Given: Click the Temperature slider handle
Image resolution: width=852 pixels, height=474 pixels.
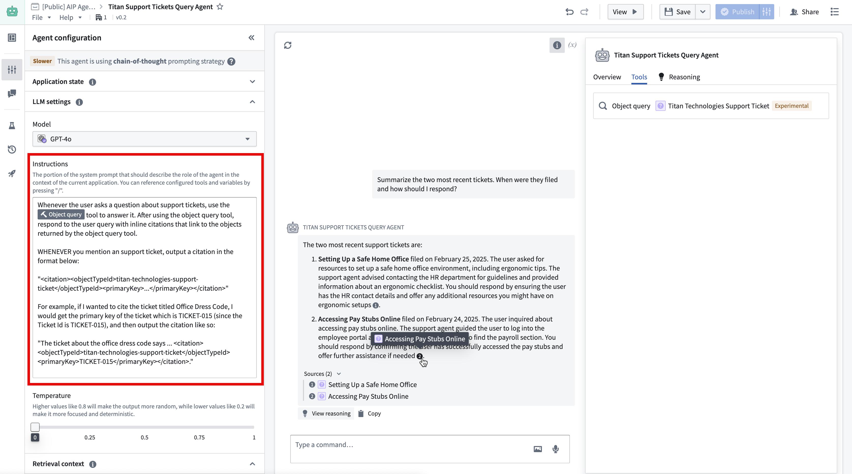Looking at the screenshot, I should pyautogui.click(x=35, y=427).
